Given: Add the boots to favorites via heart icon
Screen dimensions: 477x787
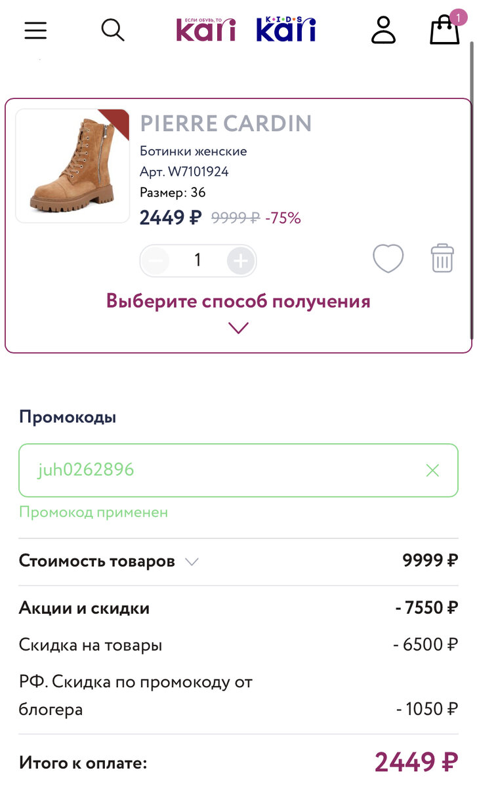Looking at the screenshot, I should click(x=388, y=258).
